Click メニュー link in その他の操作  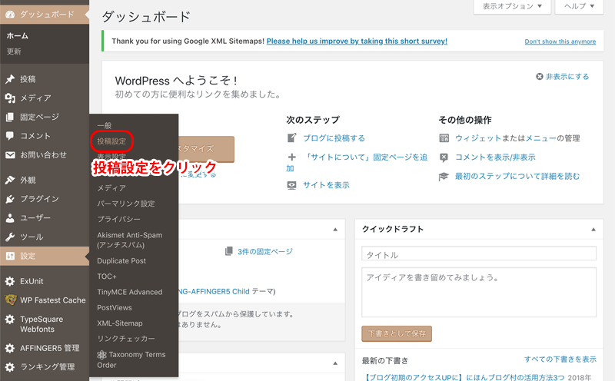tap(541, 138)
